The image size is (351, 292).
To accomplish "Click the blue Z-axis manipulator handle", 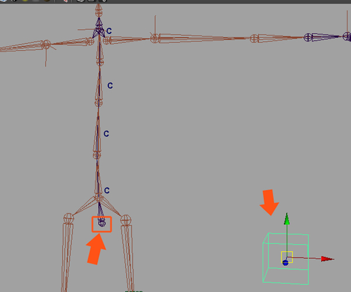I will 285,263.
